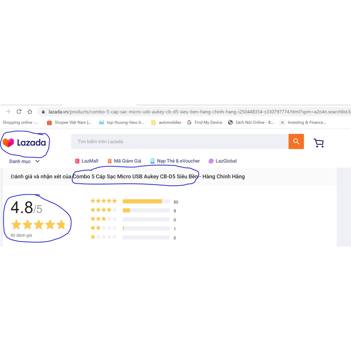
Task: Reload the page with refresh icon
Action: (19, 111)
